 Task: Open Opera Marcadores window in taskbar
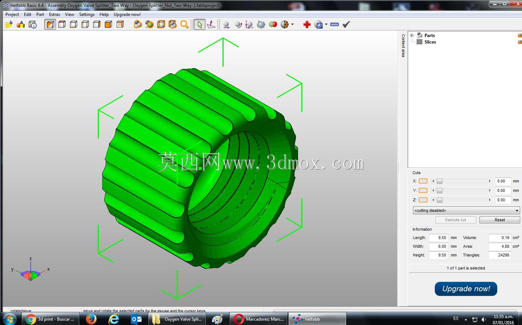coord(259,319)
